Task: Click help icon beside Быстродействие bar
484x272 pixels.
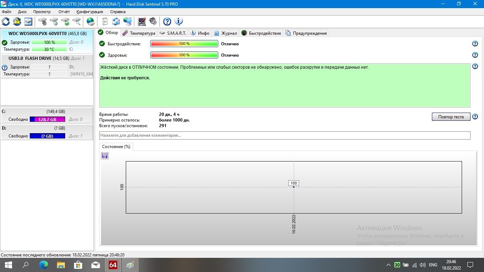Action: pos(475,44)
